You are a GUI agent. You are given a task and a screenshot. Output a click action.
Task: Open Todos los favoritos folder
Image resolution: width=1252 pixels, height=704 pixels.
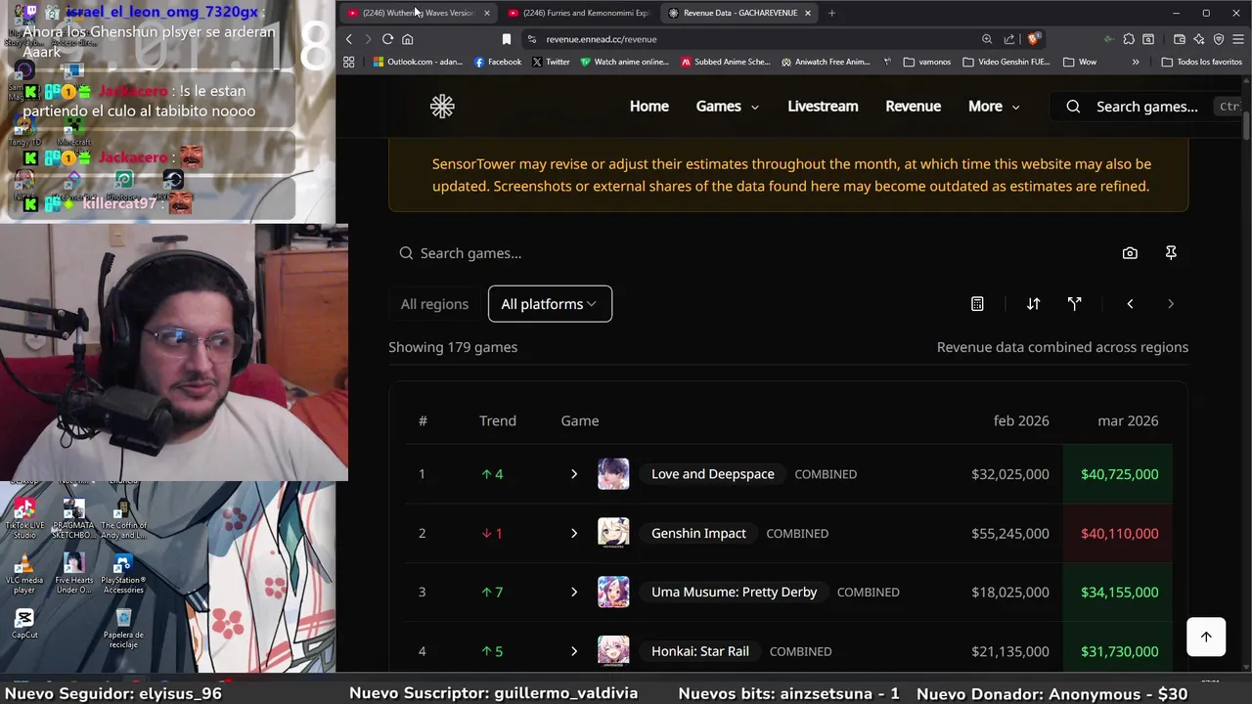pos(1202,62)
